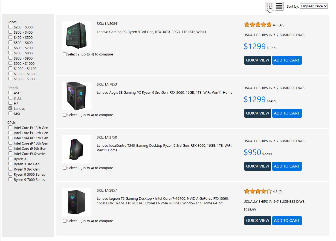The width and height of the screenshot is (336, 241).
Task: Add IdeaCentre T540 to cart
Action: point(287,166)
